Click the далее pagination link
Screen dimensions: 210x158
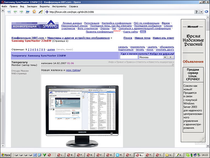tap(51, 49)
